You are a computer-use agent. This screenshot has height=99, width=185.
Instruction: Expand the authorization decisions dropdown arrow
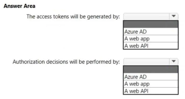coord(174,61)
